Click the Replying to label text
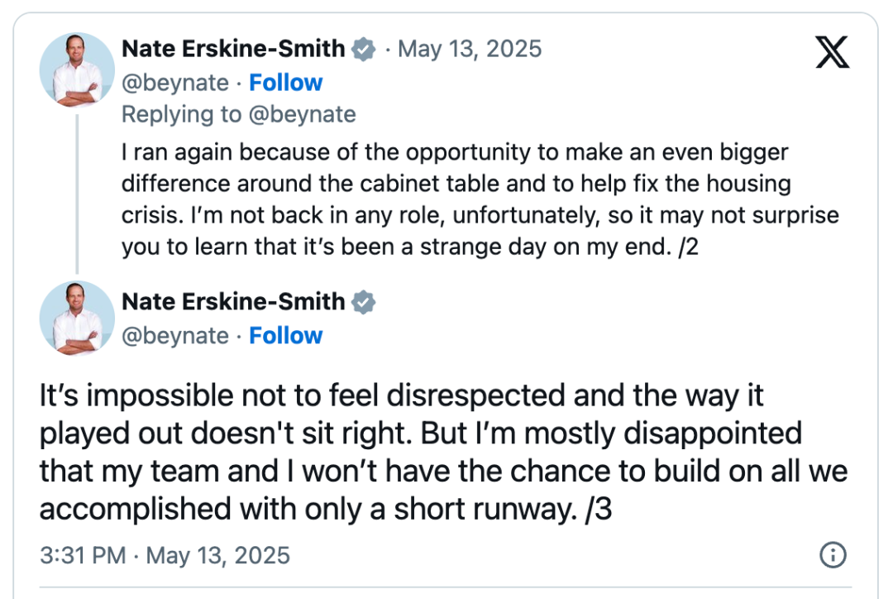Viewport: 893px width, 599px height. (181, 114)
